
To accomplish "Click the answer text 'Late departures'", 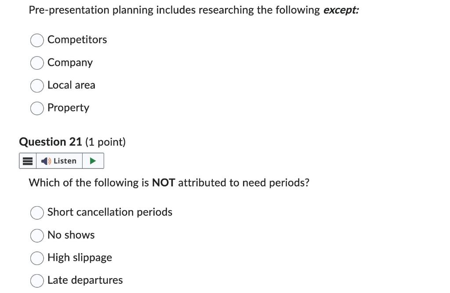I will tap(85, 280).
